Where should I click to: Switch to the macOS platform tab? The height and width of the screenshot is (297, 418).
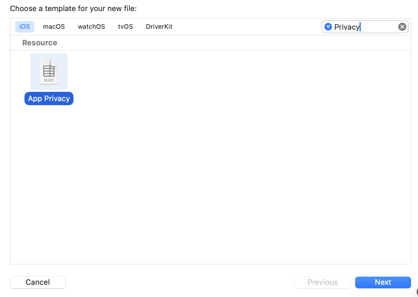tap(54, 27)
